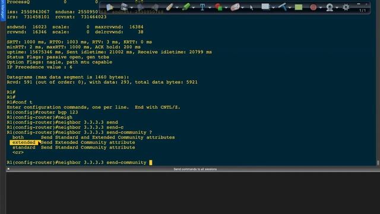Screen dimensions: 380x214
Task: Open dropdown arrow next to save icon
Action: tap(132, 8)
